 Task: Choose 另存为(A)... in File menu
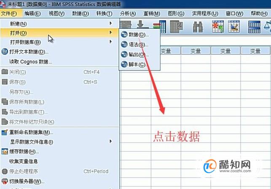pyautogui.click(x=59, y=92)
